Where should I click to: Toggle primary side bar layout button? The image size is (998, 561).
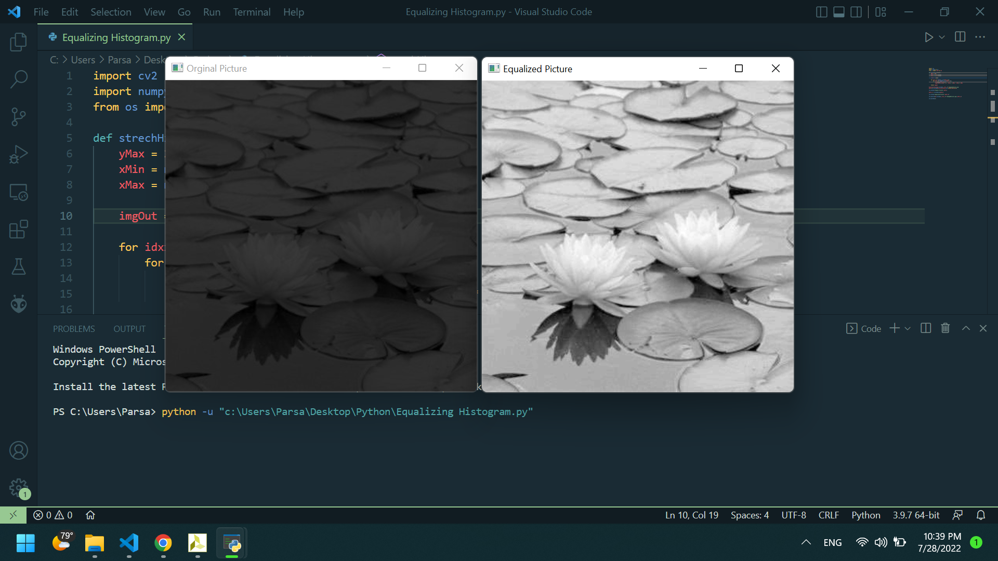822,12
